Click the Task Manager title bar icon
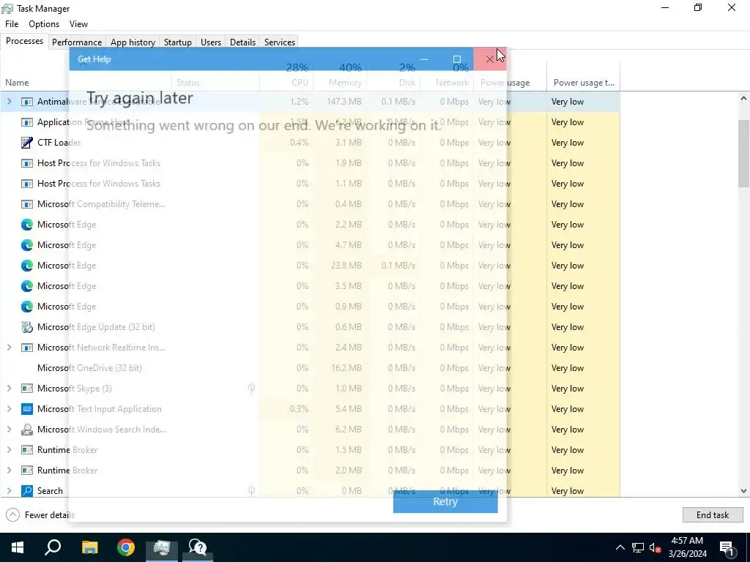The width and height of the screenshot is (750, 562). pos(7,9)
